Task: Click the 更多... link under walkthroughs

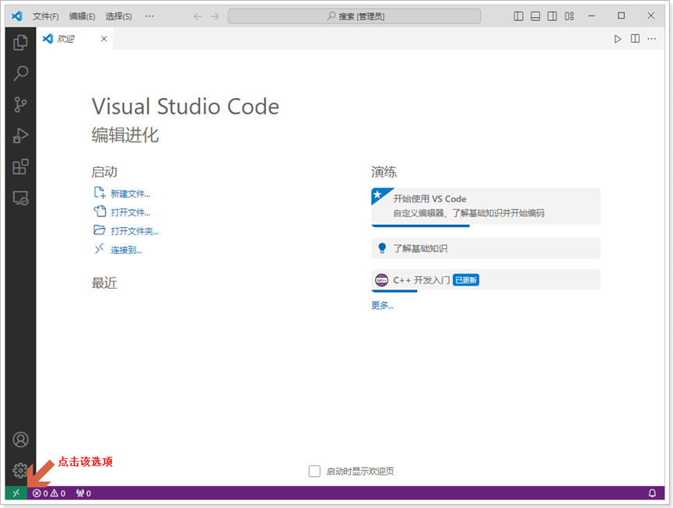Action: pos(383,305)
